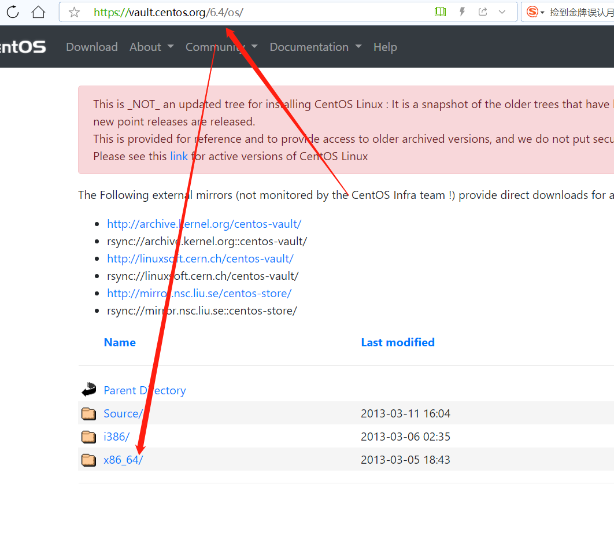Viewport: 614px width, 551px height.
Task: Click the share icon in address bar
Action: tap(483, 12)
